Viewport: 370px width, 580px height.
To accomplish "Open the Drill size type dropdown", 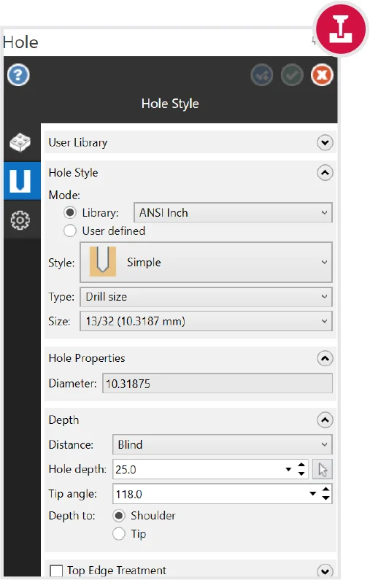I will [206, 297].
